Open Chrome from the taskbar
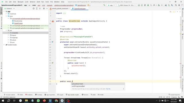Screen dimensions: 184x103 (56, 100)
